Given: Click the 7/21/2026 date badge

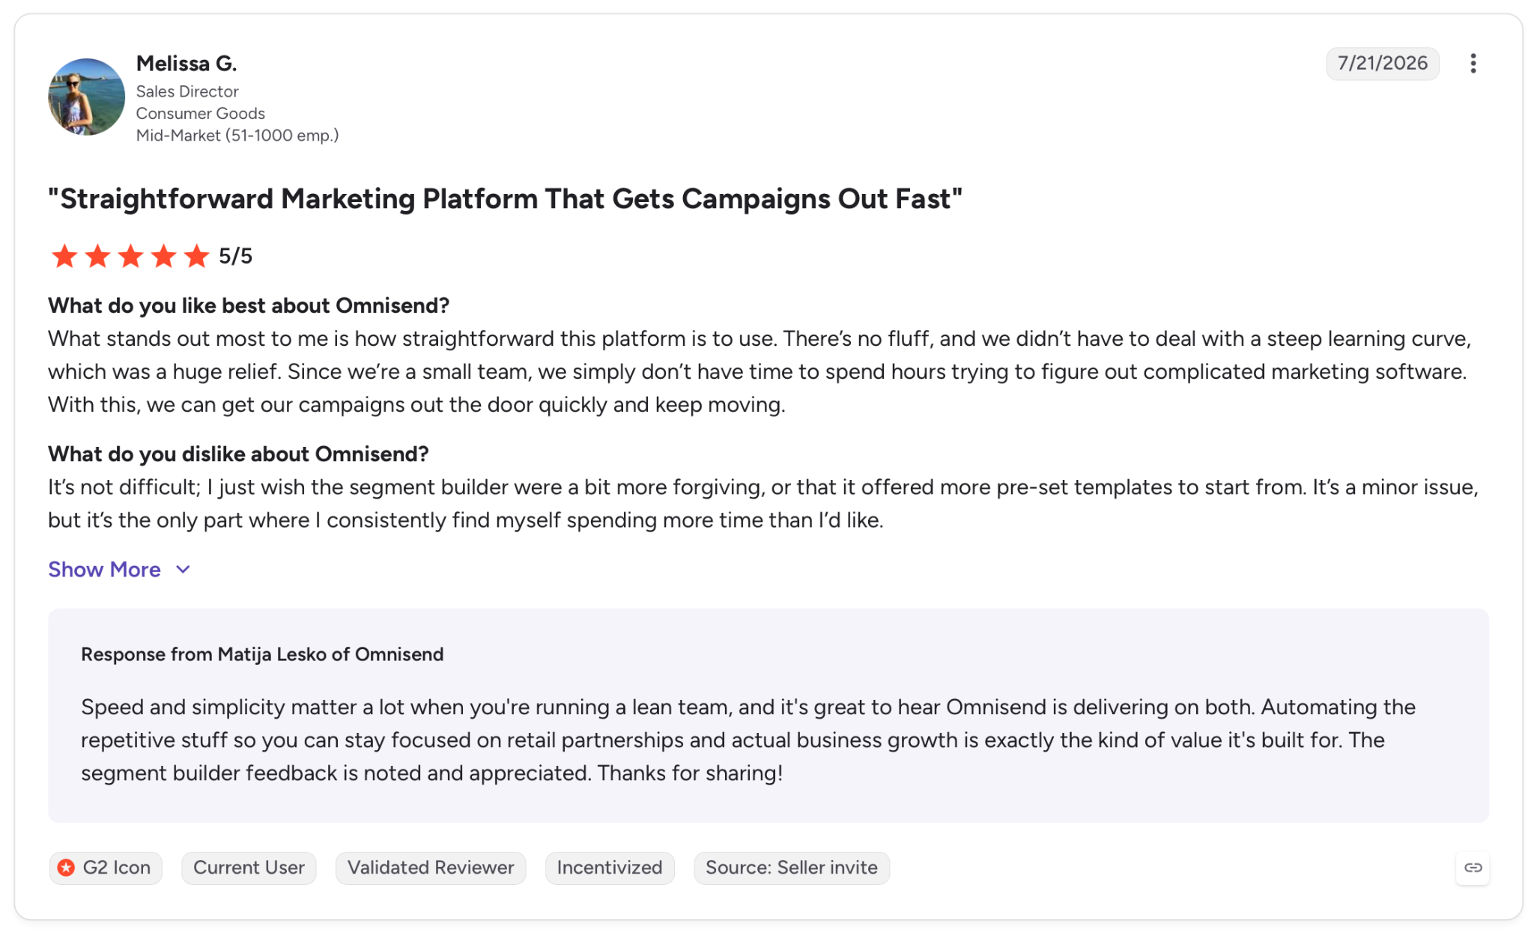Looking at the screenshot, I should click(x=1383, y=64).
